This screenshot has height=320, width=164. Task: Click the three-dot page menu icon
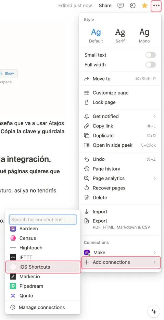pos(156,6)
